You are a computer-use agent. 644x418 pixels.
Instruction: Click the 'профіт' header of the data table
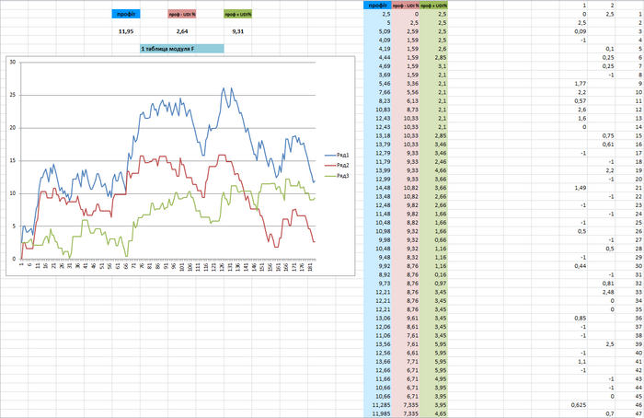point(377,6)
